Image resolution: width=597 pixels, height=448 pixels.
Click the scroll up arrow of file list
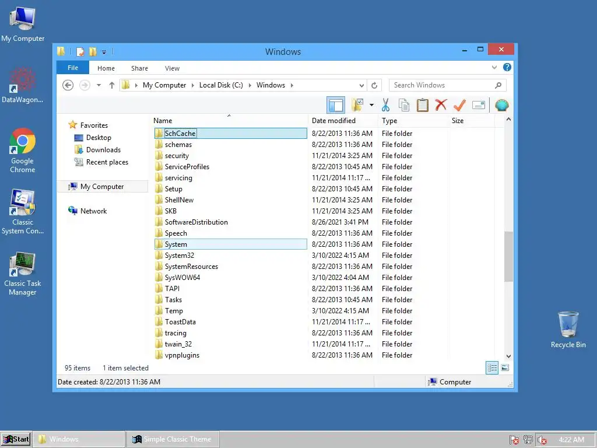coord(508,119)
